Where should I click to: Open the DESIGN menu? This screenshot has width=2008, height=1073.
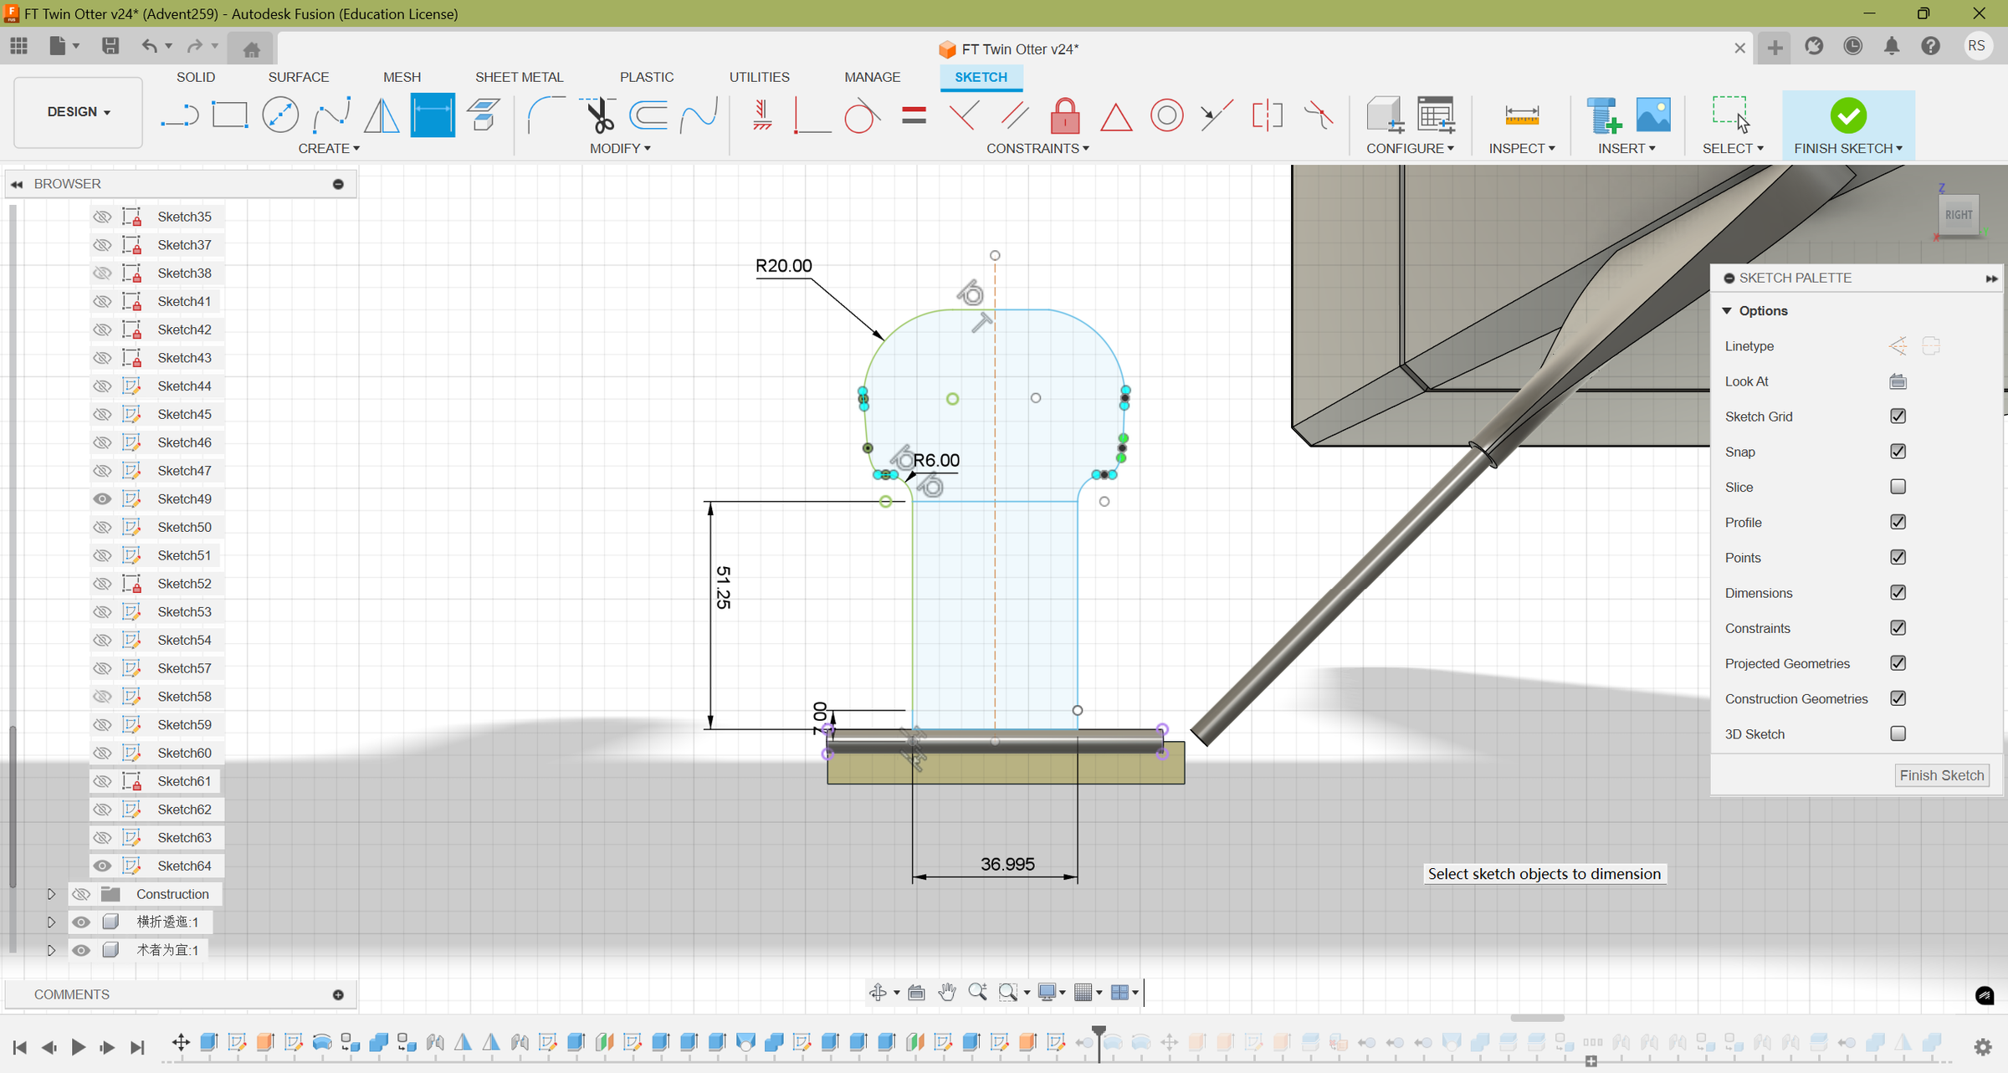coord(77,111)
